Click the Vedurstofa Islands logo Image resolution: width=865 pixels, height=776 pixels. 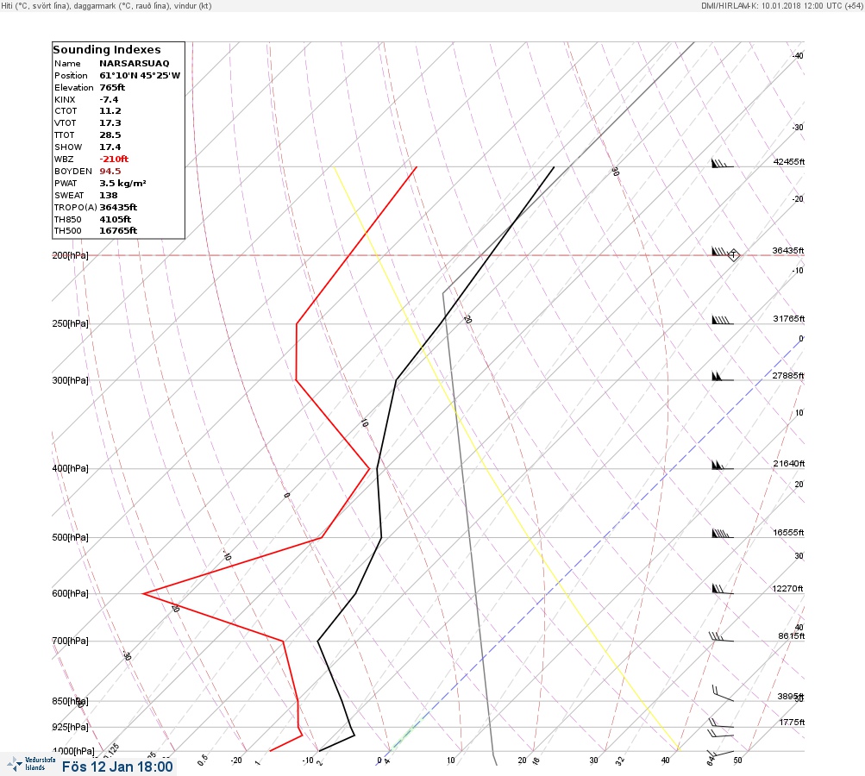coord(31,764)
